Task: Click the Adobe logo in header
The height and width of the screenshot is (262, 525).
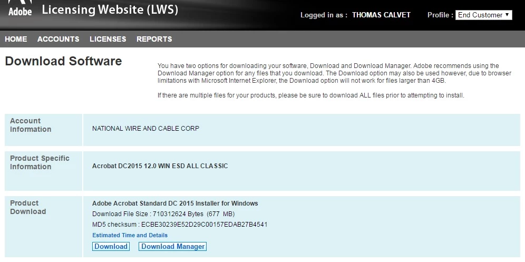Action: click(20, 8)
